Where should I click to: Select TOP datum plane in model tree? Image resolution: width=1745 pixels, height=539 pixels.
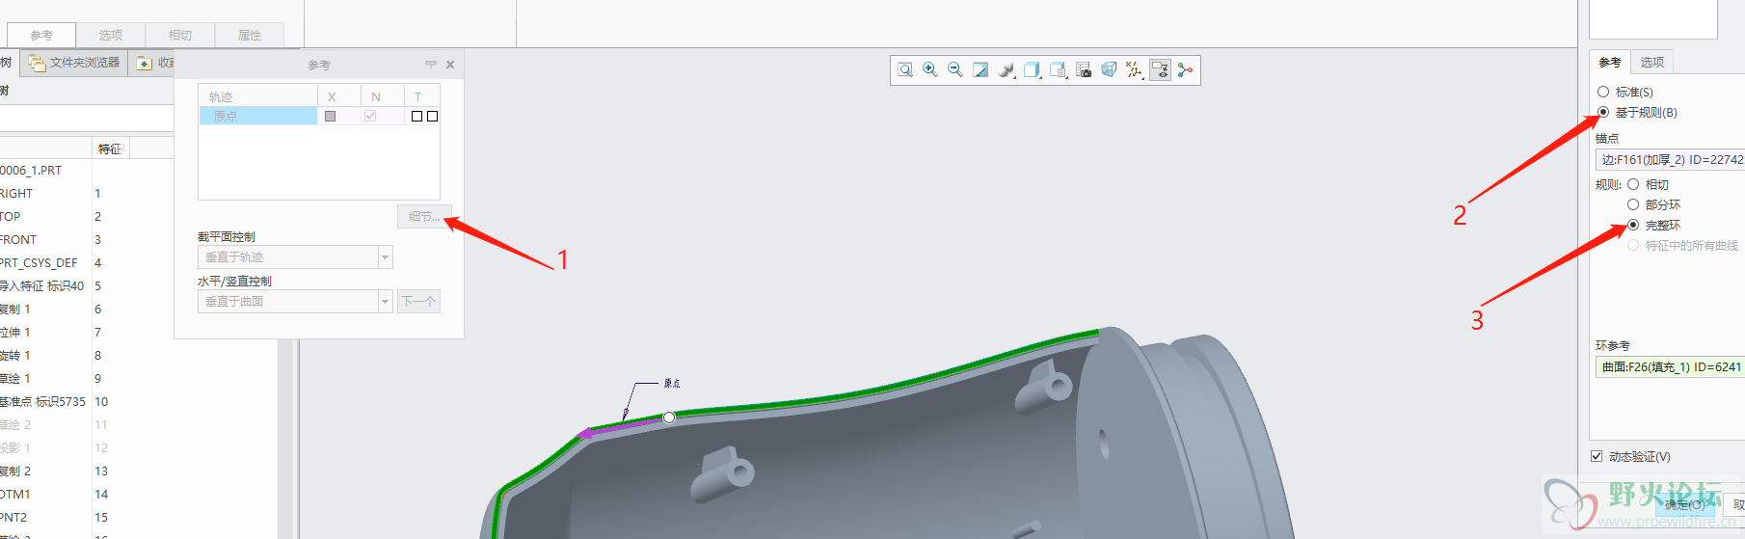(10, 216)
